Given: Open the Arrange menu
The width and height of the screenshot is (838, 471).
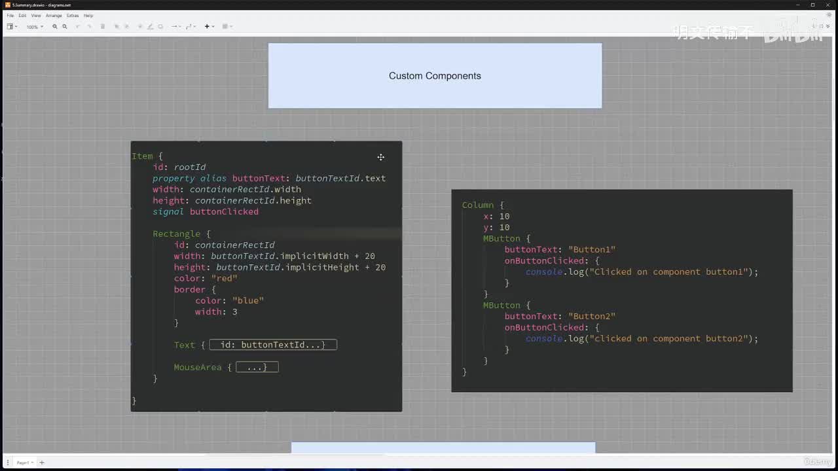Looking at the screenshot, I should pyautogui.click(x=54, y=16).
